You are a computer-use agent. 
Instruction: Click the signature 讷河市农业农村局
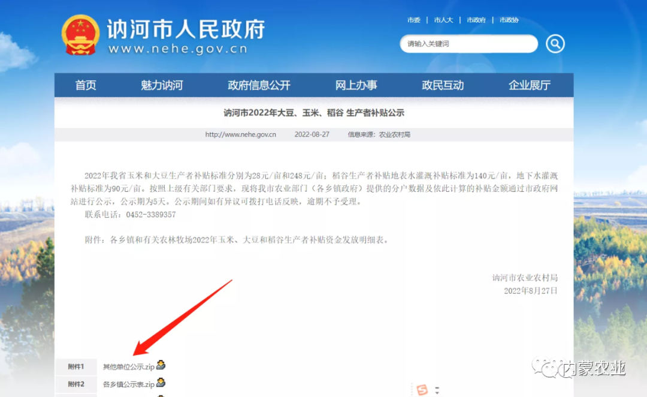pos(525,278)
